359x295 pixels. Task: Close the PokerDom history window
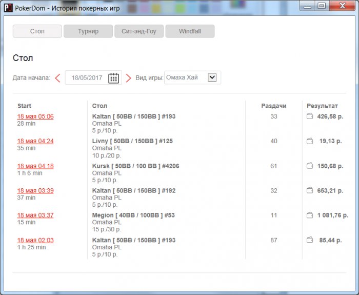[x=343, y=6]
